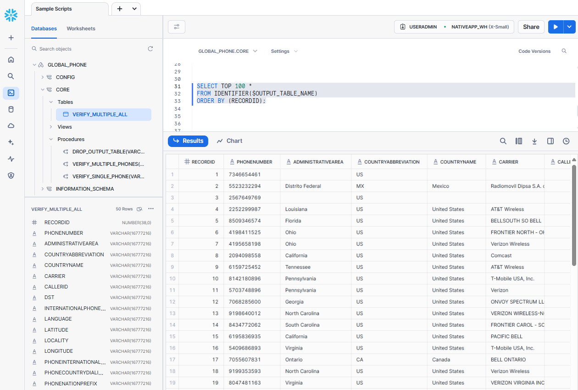Image resolution: width=578 pixels, height=390 pixels.
Task: Click the Distrito Federal cell
Action: (316, 186)
